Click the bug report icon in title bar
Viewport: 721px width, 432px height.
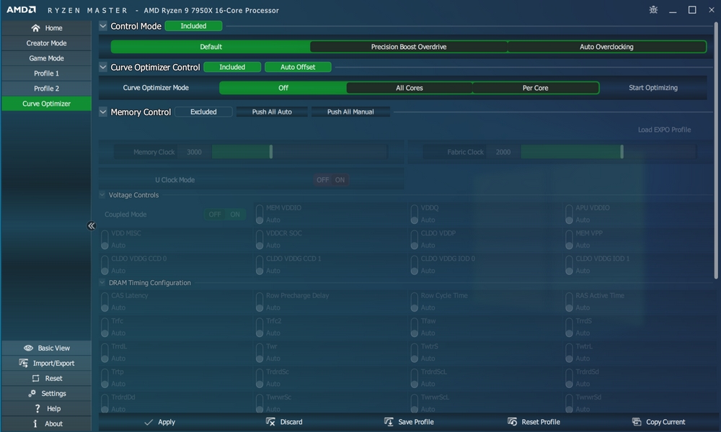tap(653, 9)
